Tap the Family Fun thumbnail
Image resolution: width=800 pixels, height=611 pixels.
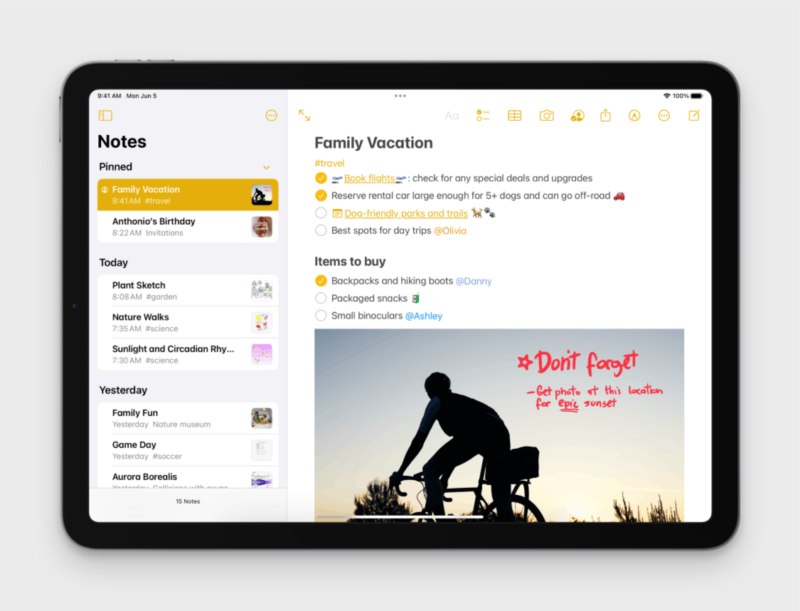(x=262, y=418)
